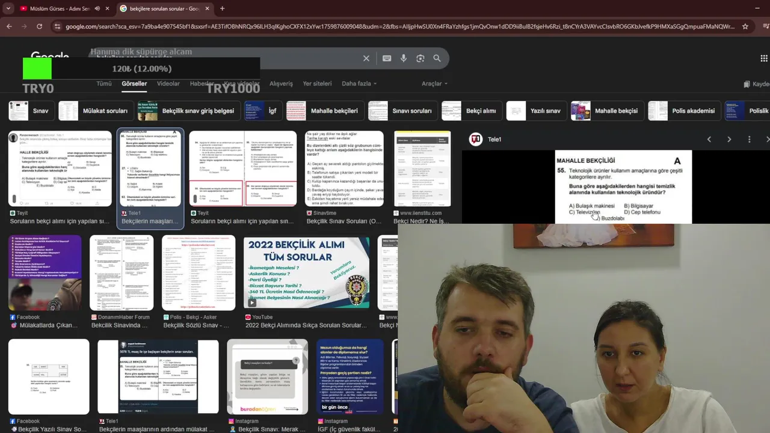
Task: Open the Google apps grid
Action: pyautogui.click(x=764, y=58)
